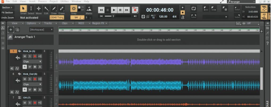This screenshot has height=107, width=272.
Task: Select the Move tool
Action: point(39,9)
